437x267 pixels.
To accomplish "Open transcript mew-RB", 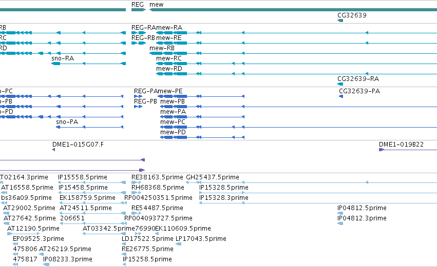I will (162, 48).
